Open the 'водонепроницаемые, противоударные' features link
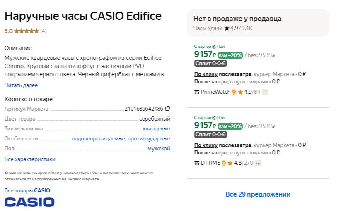The height and width of the screenshot is (211, 353). coord(121,138)
